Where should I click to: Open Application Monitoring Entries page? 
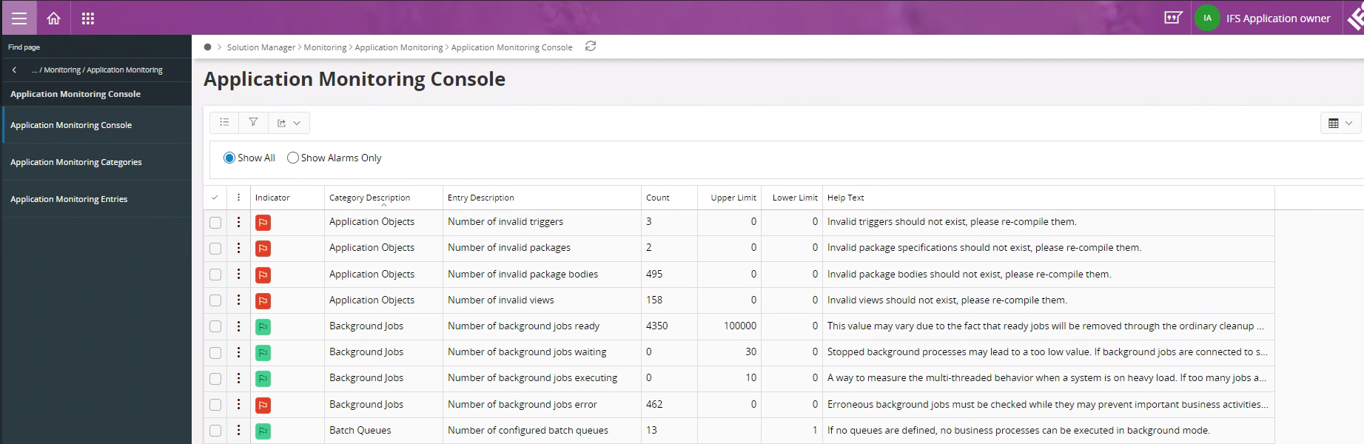69,199
